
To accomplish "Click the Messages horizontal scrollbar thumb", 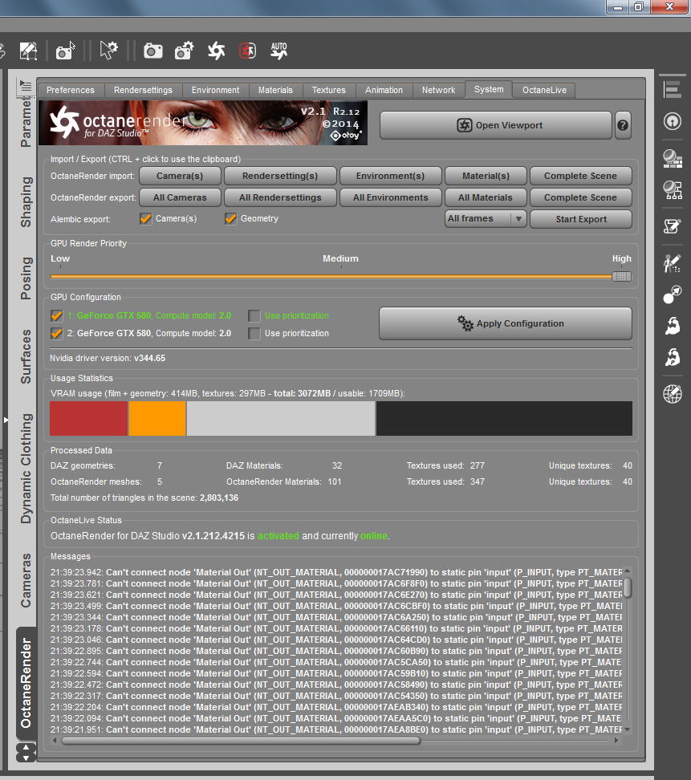I will pyautogui.click(x=241, y=740).
